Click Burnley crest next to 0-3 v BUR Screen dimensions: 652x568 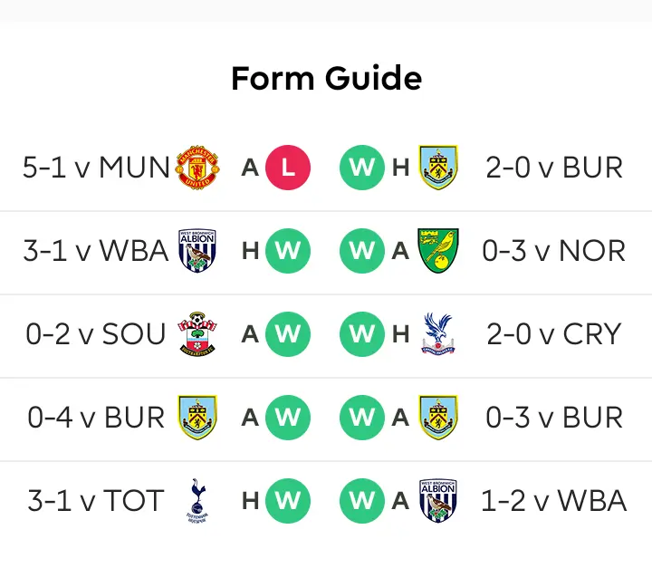click(438, 418)
